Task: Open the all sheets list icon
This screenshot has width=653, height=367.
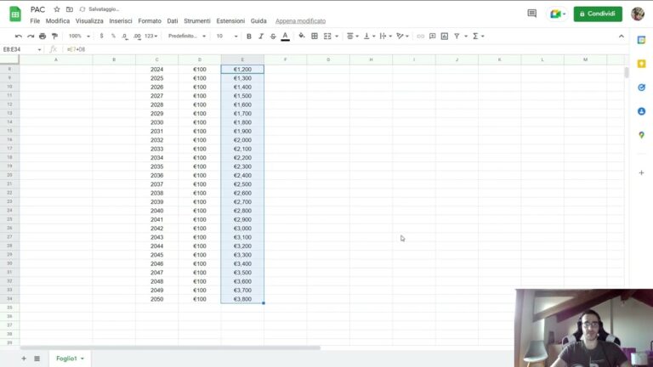Action: coord(37,359)
